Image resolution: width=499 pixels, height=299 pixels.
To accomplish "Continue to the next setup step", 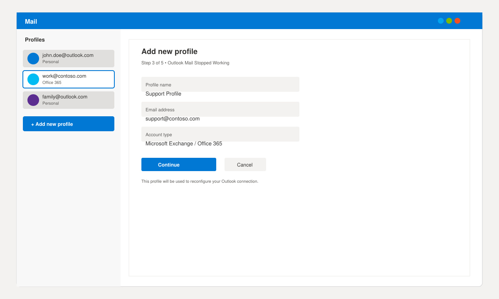I will click(179, 164).
